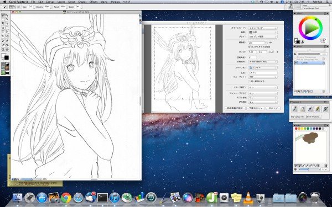Open the Canvas menu
Viewport: 332px width, 207px height.
click(x=50, y=2)
